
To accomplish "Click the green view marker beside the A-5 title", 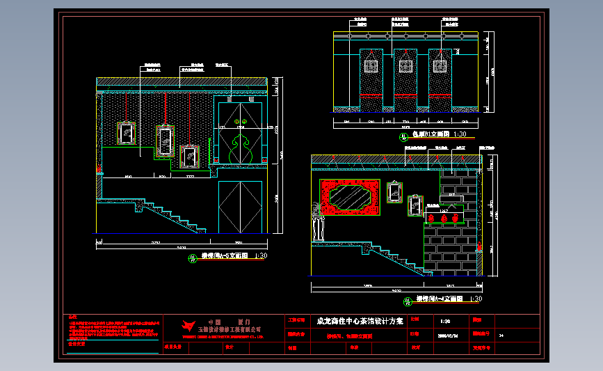I will pyautogui.click(x=193, y=259).
